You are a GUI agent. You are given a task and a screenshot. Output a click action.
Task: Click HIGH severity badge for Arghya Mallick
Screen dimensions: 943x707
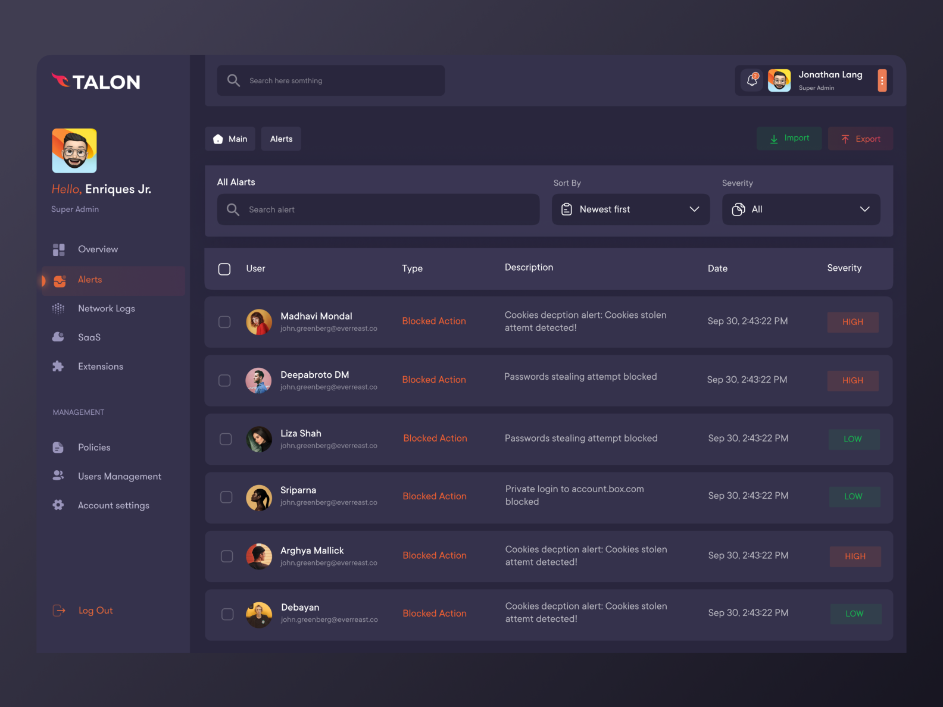(x=855, y=556)
